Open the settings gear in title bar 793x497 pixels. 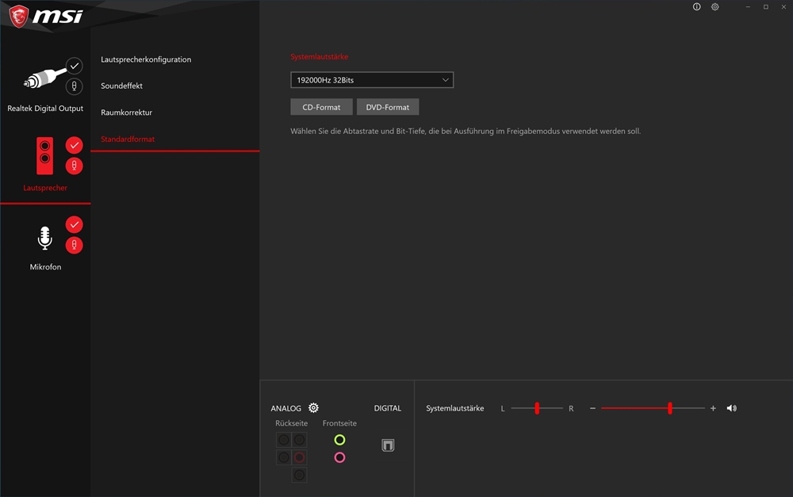click(714, 6)
